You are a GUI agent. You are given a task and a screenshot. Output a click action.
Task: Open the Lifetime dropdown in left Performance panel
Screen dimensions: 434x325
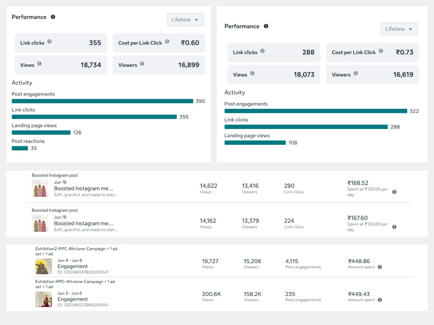(185, 20)
